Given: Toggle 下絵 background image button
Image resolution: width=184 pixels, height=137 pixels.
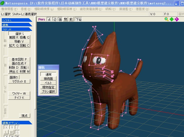Looking at the screenshot, I should 78,19.
